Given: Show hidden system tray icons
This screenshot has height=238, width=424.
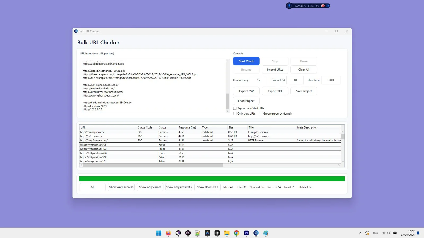Looking at the screenshot, I should pyautogui.click(x=360, y=233).
